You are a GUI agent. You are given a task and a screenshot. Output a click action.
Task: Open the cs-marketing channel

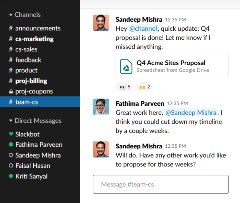(x=34, y=39)
